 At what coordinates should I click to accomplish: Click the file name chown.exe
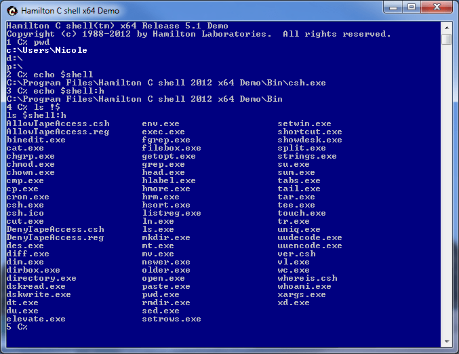tap(31, 172)
